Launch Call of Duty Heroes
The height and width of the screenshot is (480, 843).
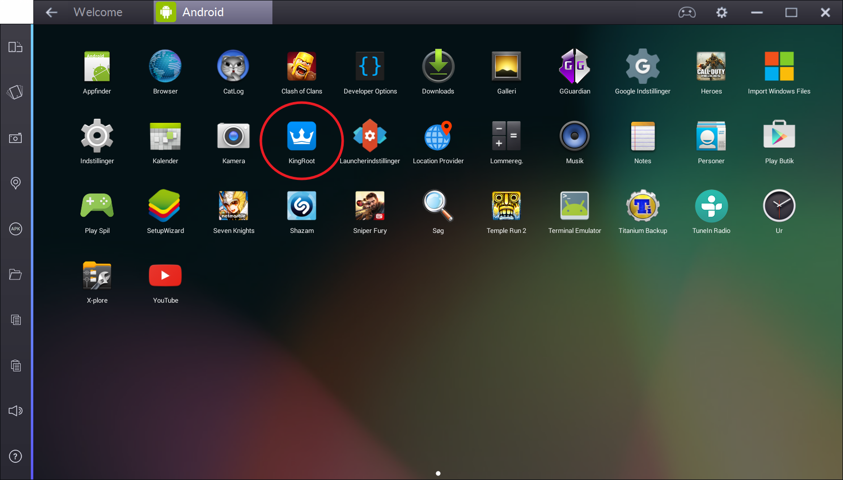pos(711,66)
